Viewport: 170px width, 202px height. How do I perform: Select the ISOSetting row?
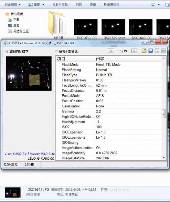point(109,143)
